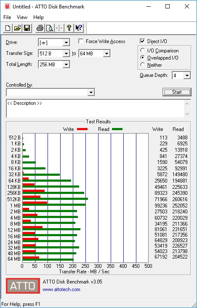The height and width of the screenshot is (308, 197).
Task: Expand the Queue Depth dropdown
Action: click(187, 76)
